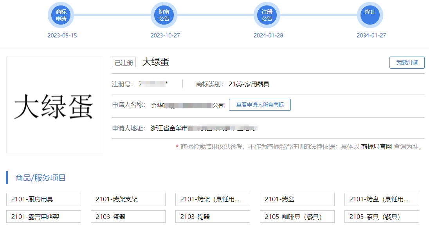
Task: Click the 已注册 status badge
Action: pyautogui.click(x=124, y=62)
